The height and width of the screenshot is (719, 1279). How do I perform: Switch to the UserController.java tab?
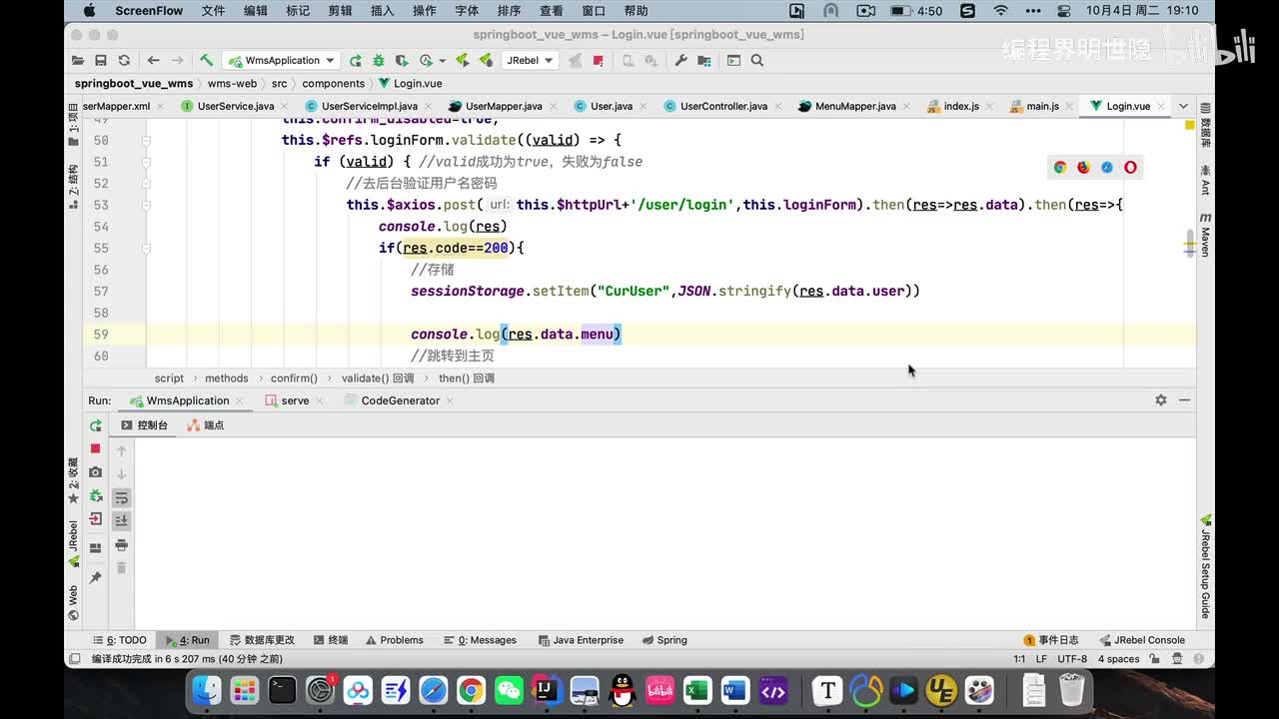[723, 106]
